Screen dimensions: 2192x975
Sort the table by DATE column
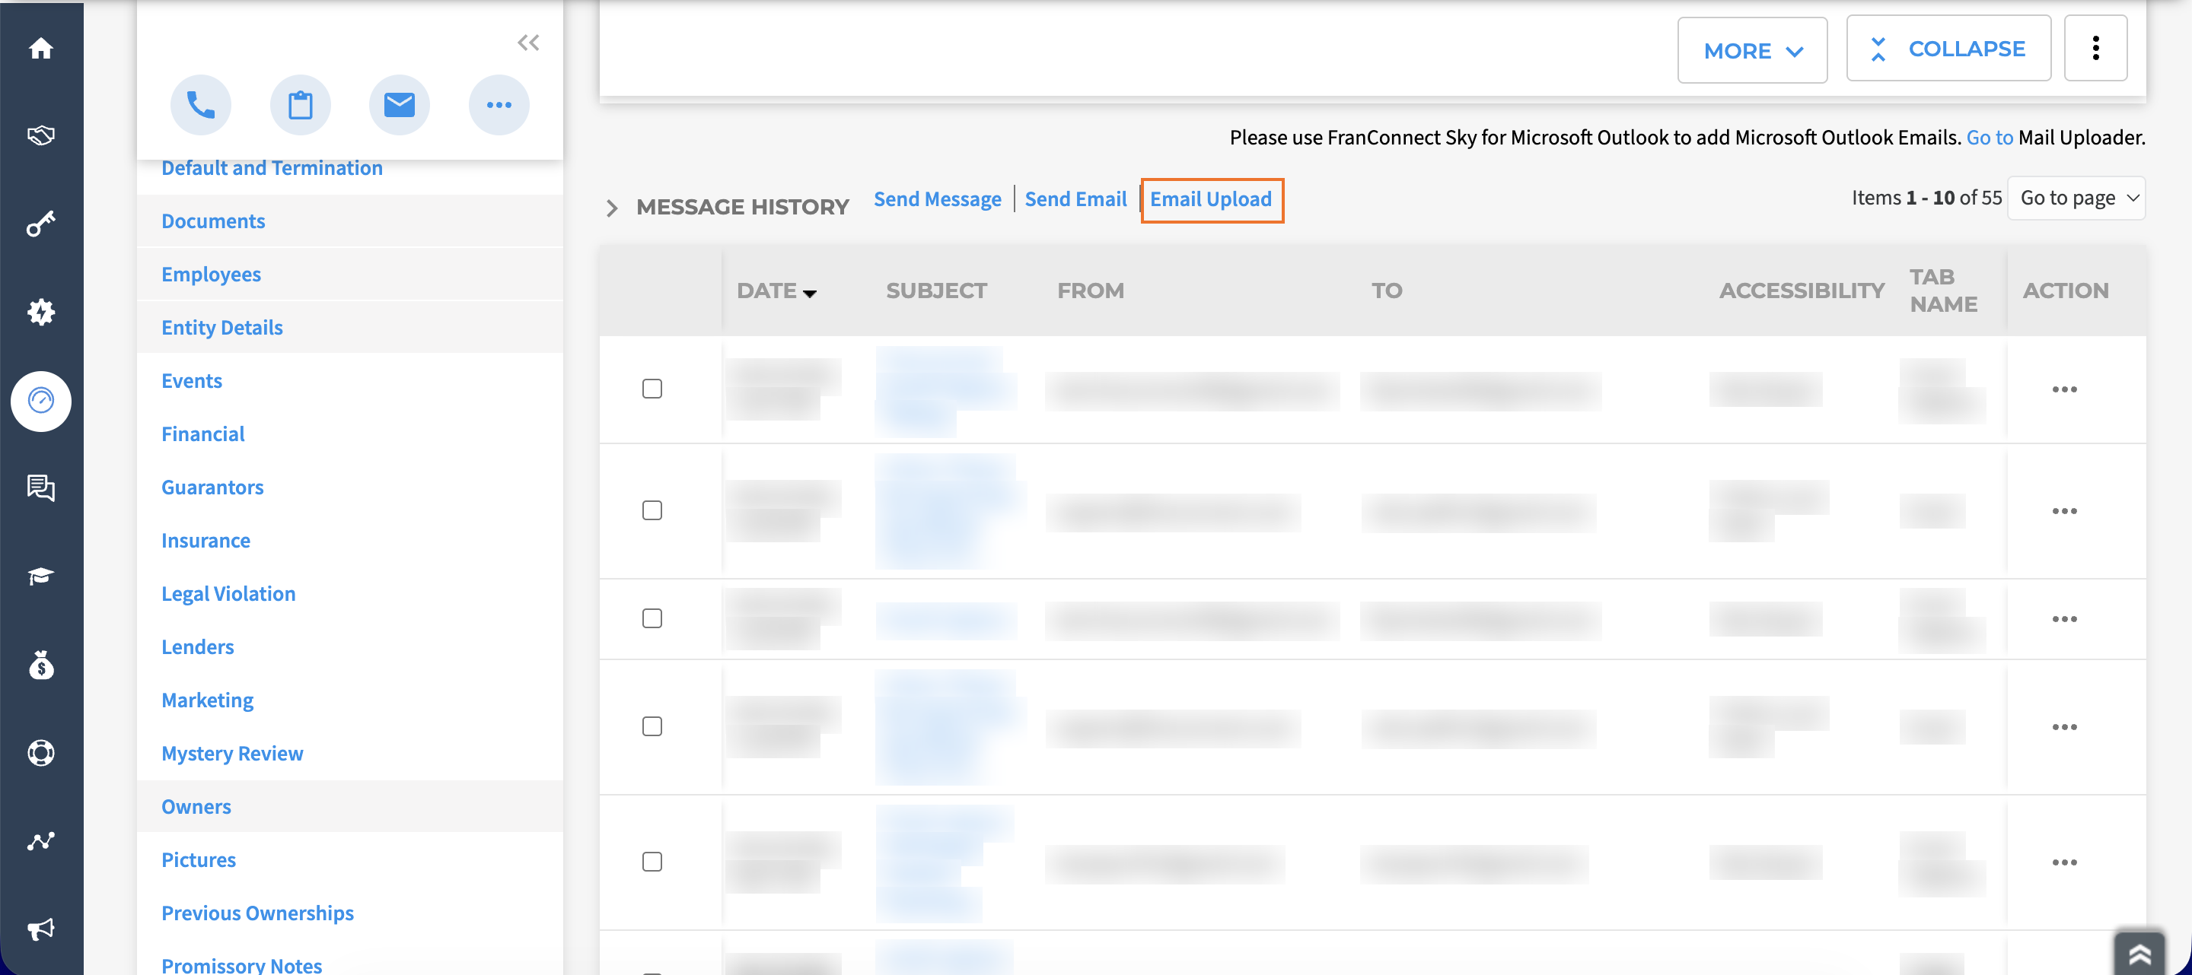(776, 291)
